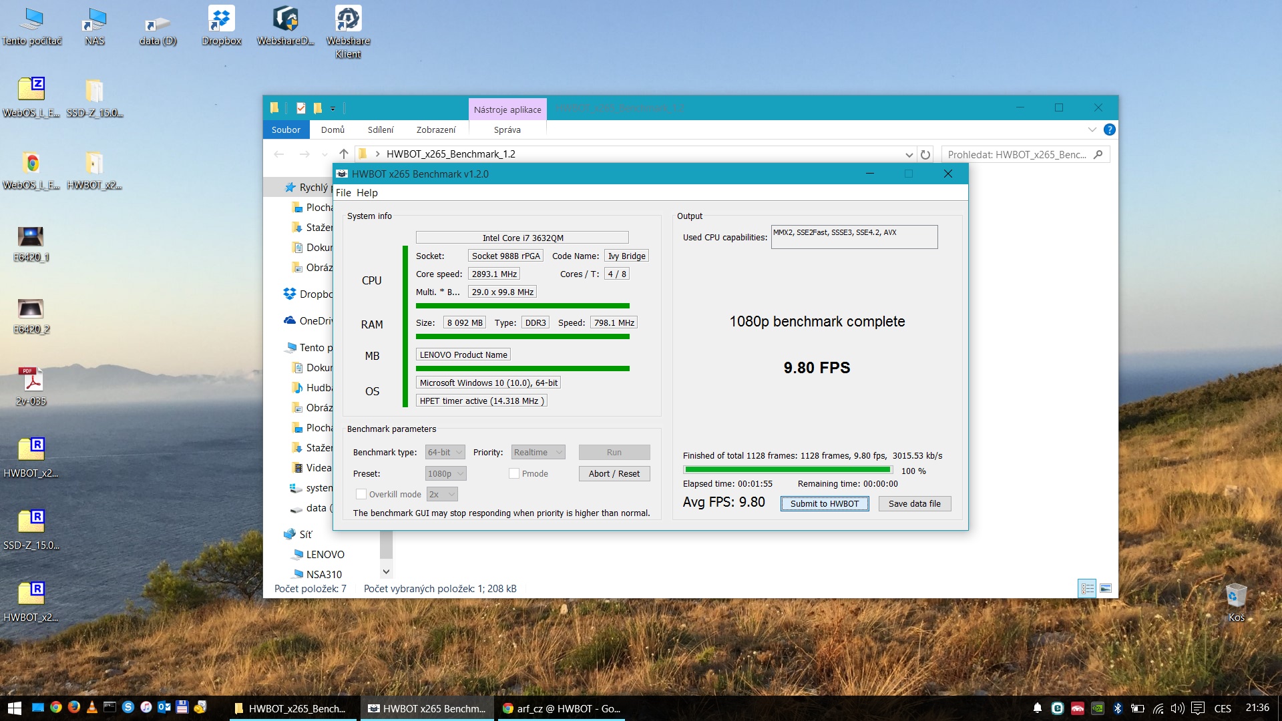Expand the Explorer ribbon chevron

point(1092,130)
